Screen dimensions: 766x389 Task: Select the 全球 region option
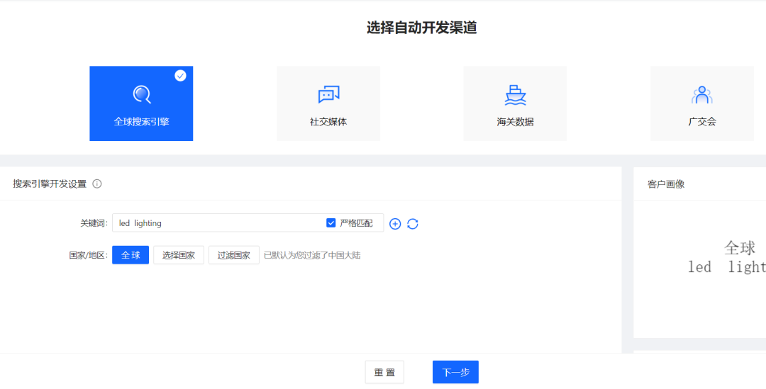pos(131,255)
